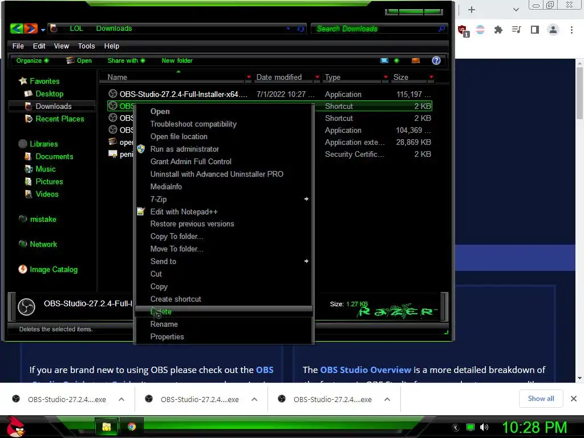
Task: Expand the Organize dropdown
Action: point(32,60)
